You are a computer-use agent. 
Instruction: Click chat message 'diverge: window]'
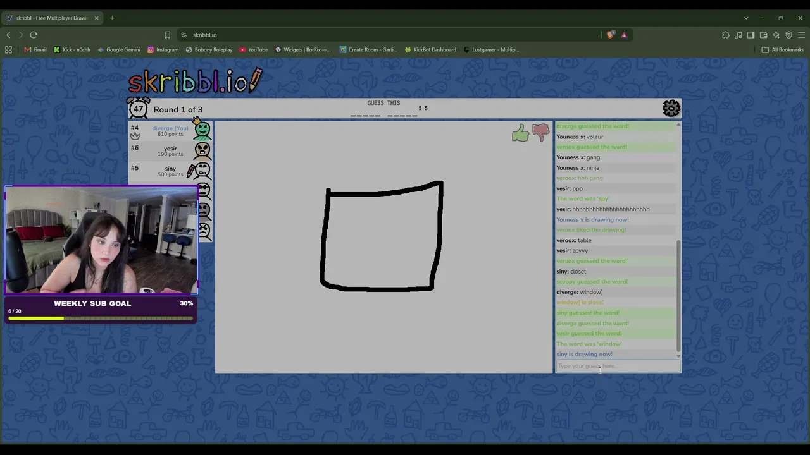[x=580, y=292]
